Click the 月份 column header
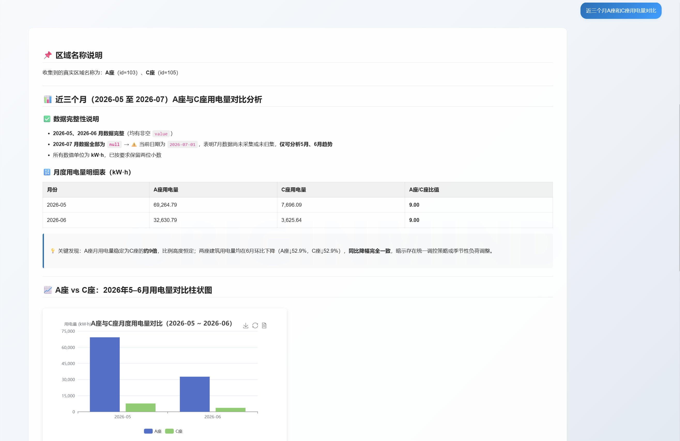 (96, 190)
